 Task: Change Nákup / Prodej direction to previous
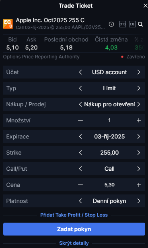(80, 104)
